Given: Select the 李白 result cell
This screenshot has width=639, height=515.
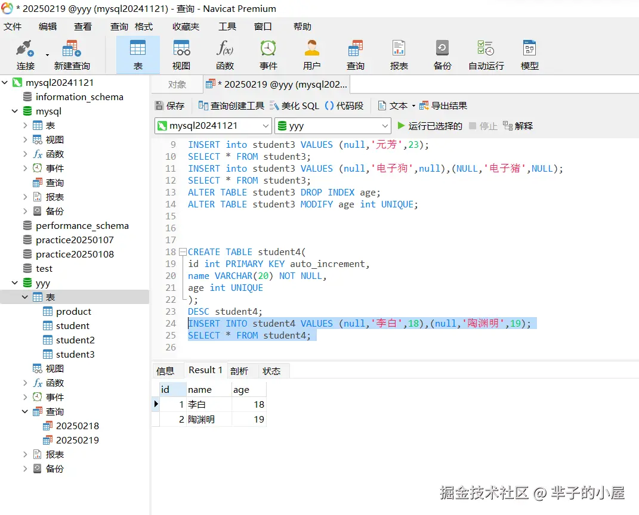Looking at the screenshot, I should pos(209,404).
